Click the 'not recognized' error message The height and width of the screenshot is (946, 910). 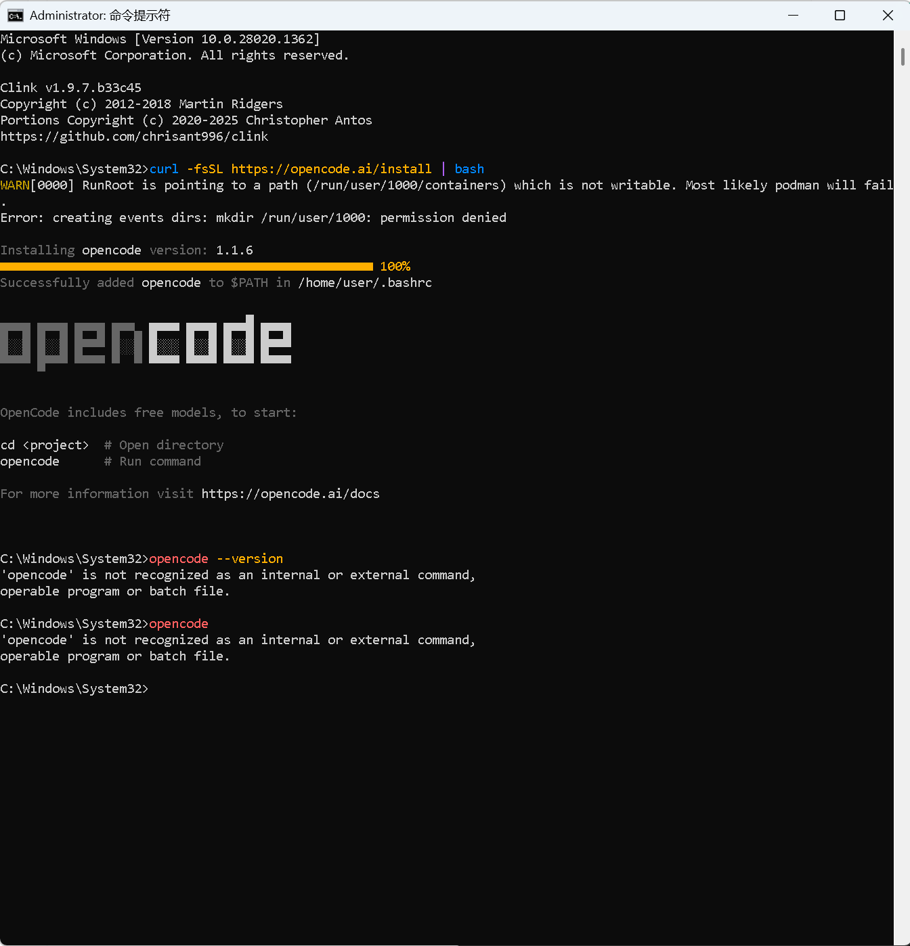pos(237,575)
